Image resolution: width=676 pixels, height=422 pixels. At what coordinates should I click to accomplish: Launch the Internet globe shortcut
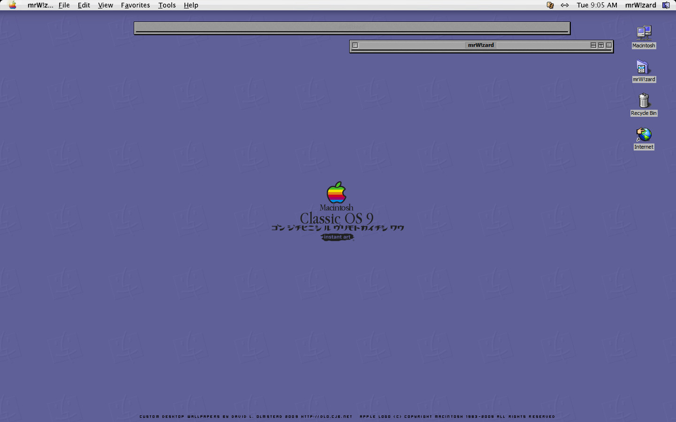tap(644, 135)
